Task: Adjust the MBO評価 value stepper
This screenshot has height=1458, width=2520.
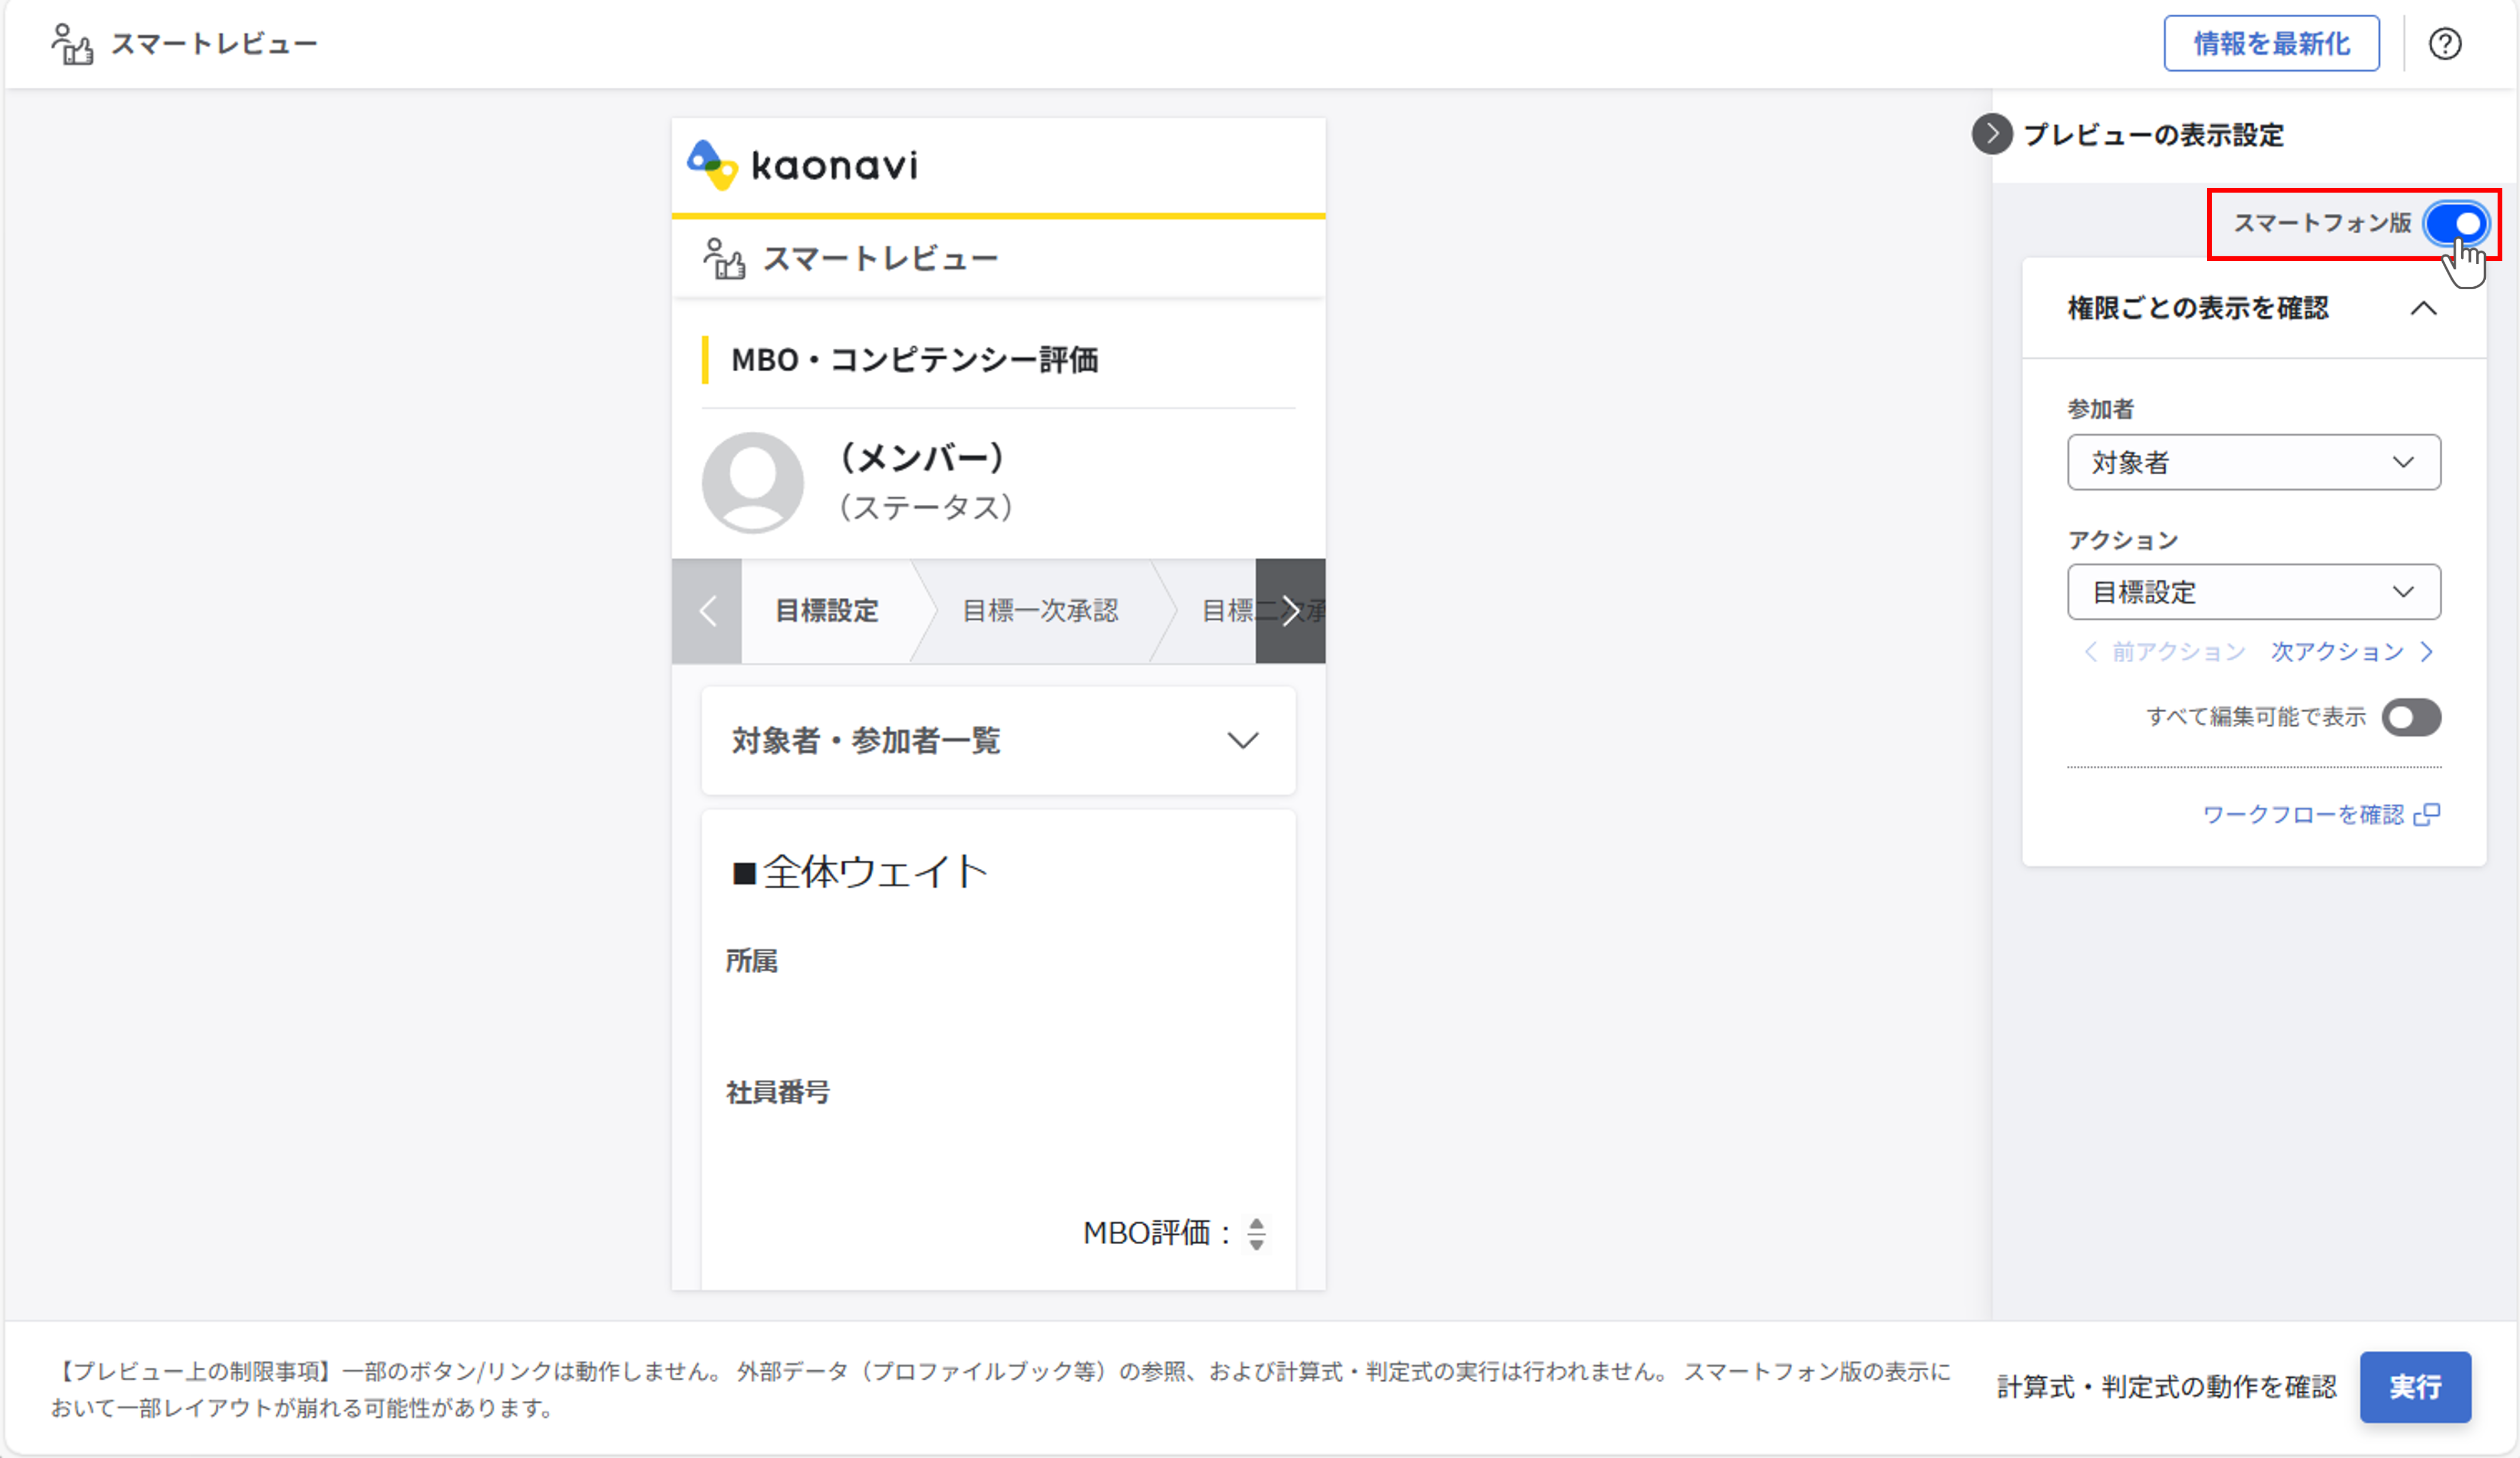Action: pos(1256,1234)
